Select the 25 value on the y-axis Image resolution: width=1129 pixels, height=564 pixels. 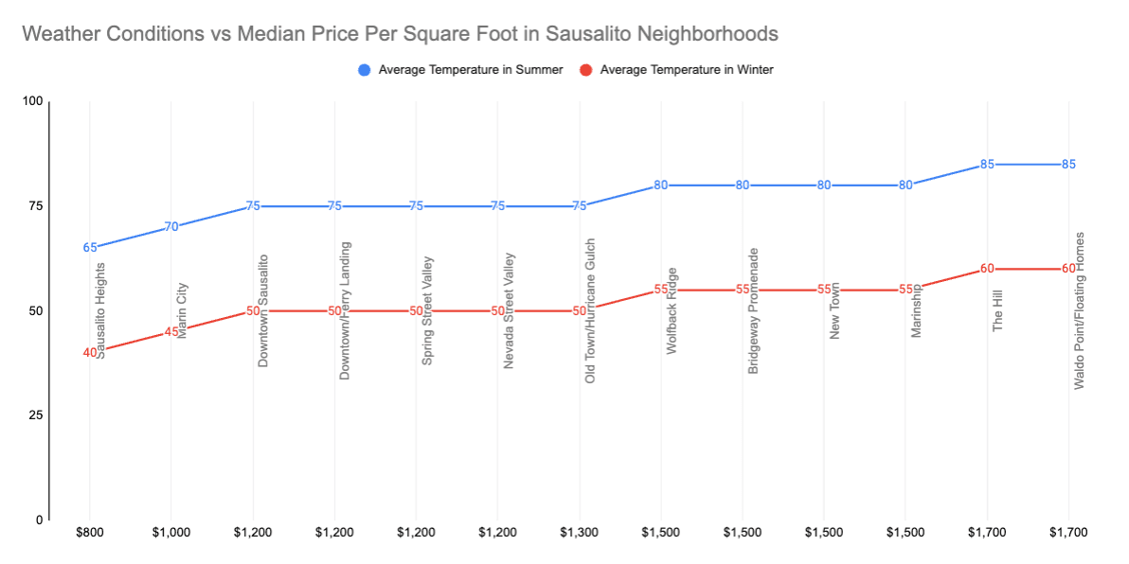36,415
